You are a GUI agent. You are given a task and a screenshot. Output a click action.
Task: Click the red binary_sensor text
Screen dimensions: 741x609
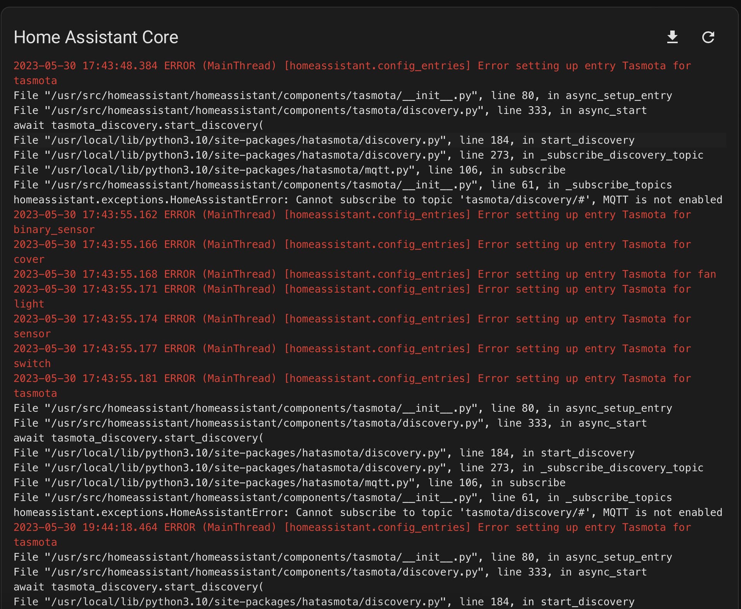point(54,230)
